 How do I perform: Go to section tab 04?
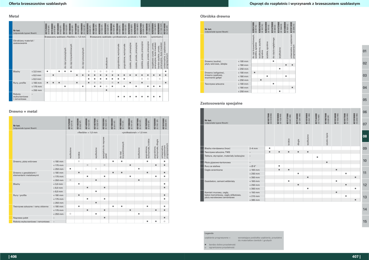coord(365,88)
